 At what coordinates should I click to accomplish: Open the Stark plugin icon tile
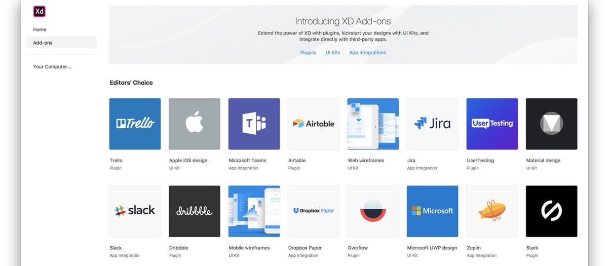click(552, 211)
